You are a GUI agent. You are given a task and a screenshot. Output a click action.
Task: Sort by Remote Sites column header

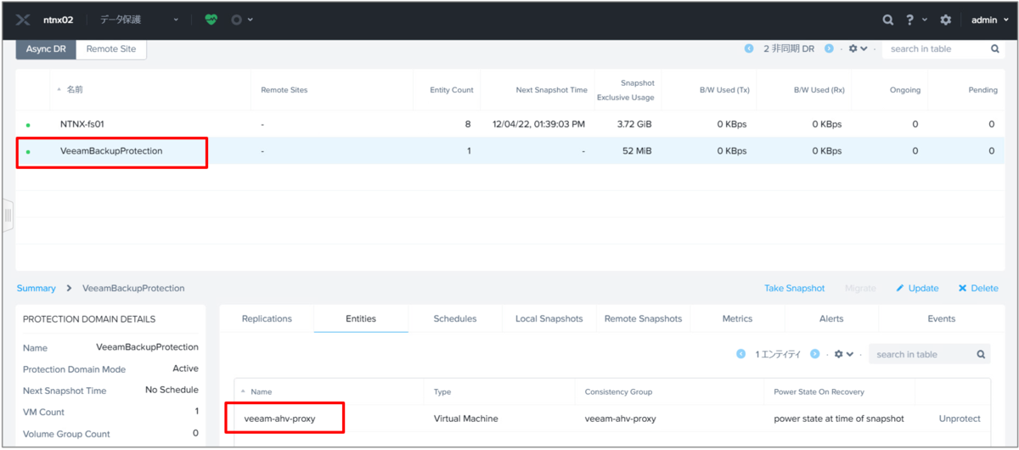tap(284, 90)
